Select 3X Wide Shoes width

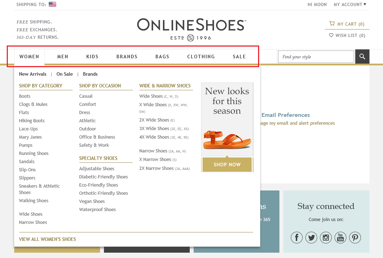[164, 129]
